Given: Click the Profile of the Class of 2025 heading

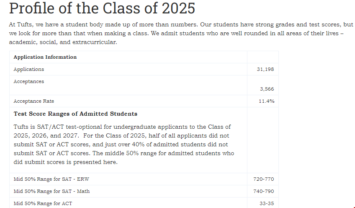Looking at the screenshot, I should tap(102, 9).
